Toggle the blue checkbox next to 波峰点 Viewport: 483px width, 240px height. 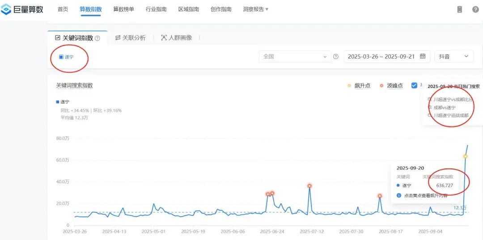(414, 85)
